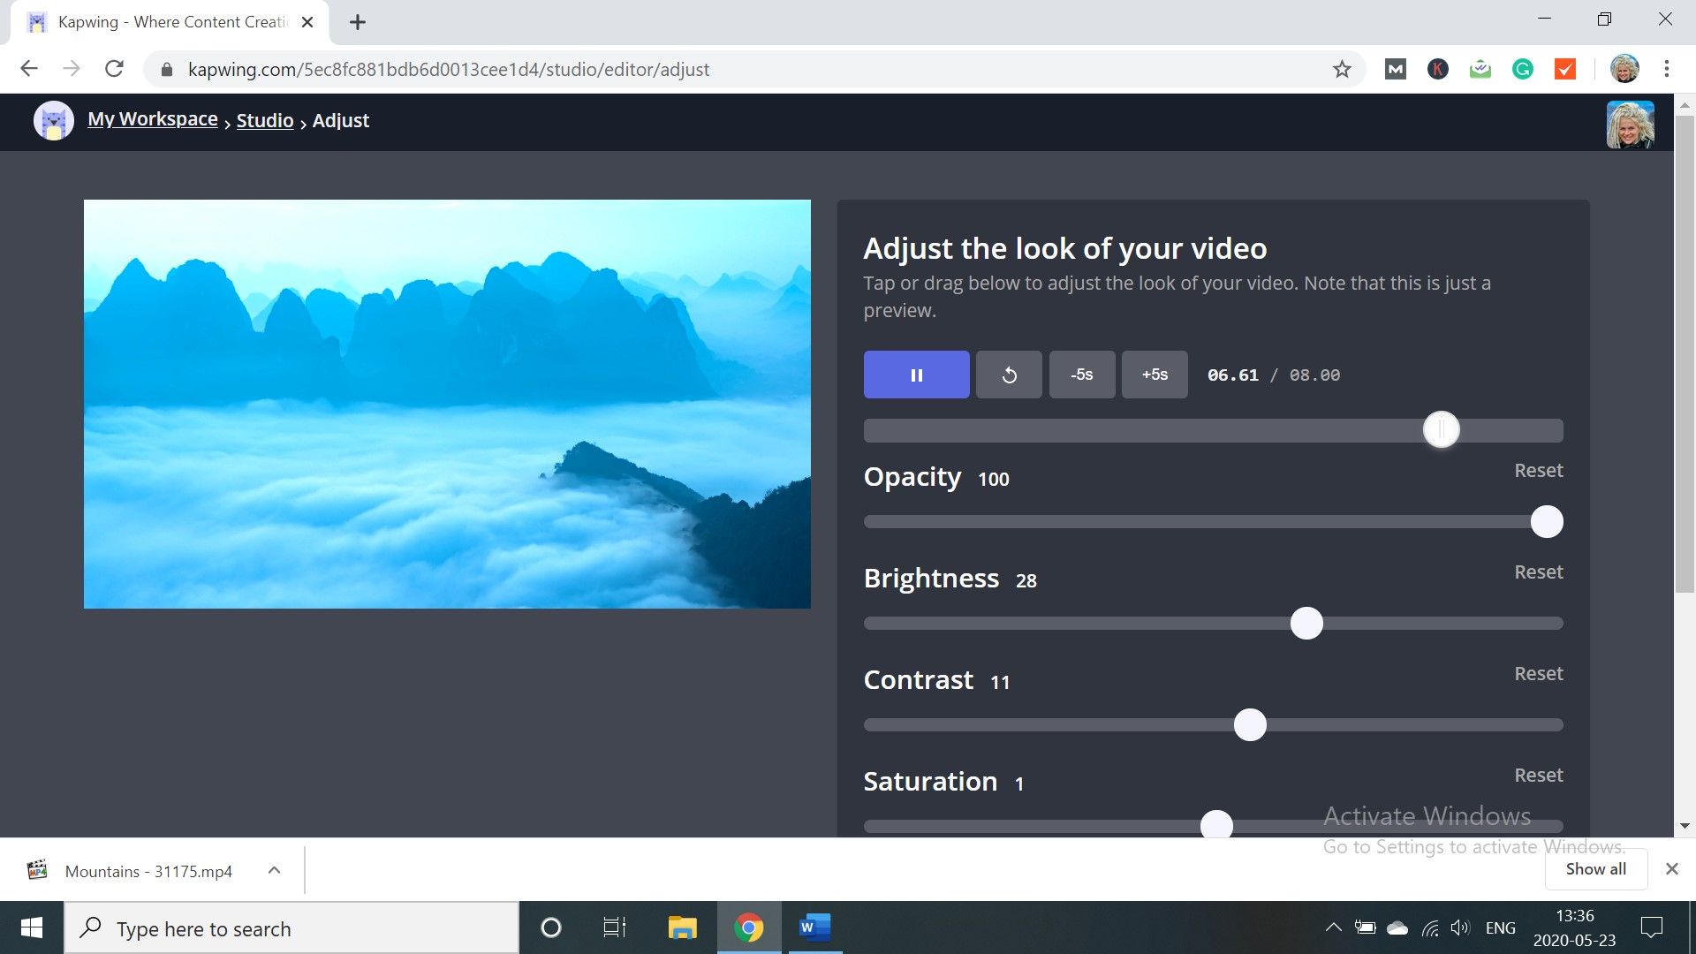Restart the video from the beginning

click(x=1008, y=375)
